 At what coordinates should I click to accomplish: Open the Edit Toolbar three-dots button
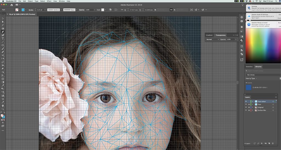tap(3, 131)
